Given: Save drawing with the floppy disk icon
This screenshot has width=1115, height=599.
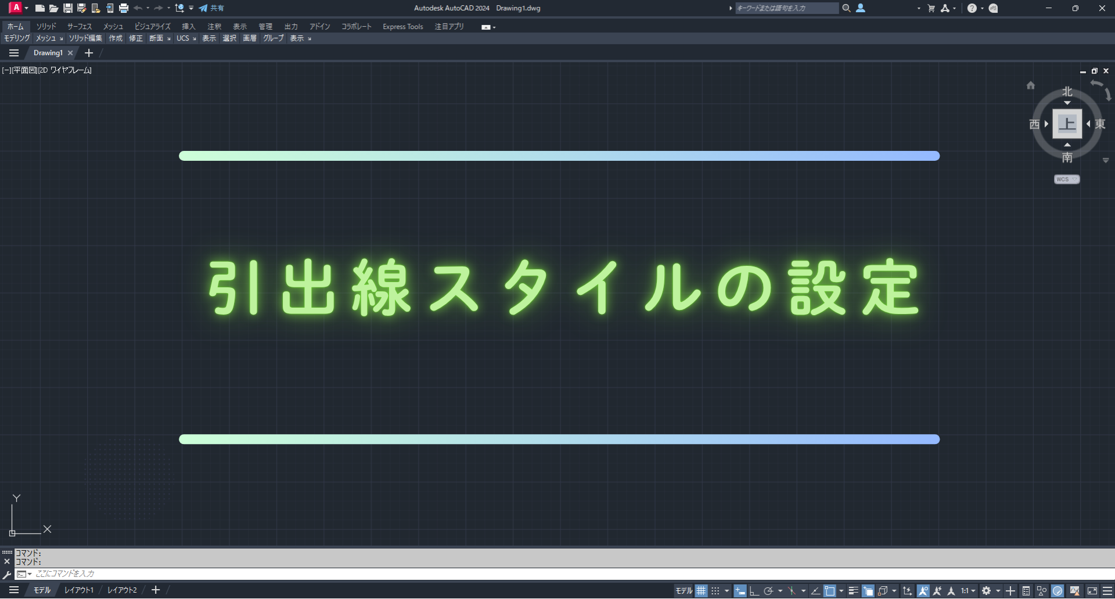Looking at the screenshot, I should point(68,8).
